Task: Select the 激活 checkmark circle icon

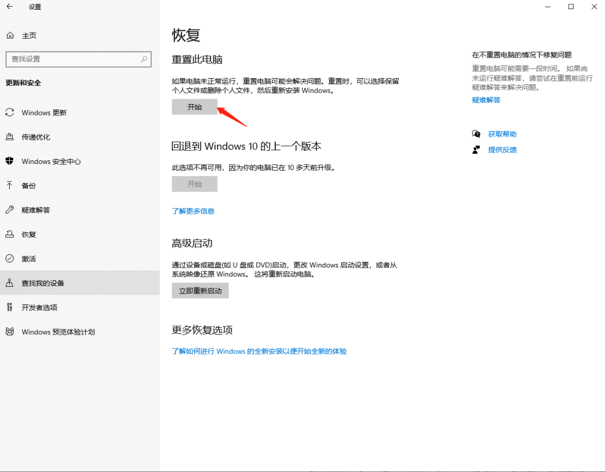Action: (10, 258)
